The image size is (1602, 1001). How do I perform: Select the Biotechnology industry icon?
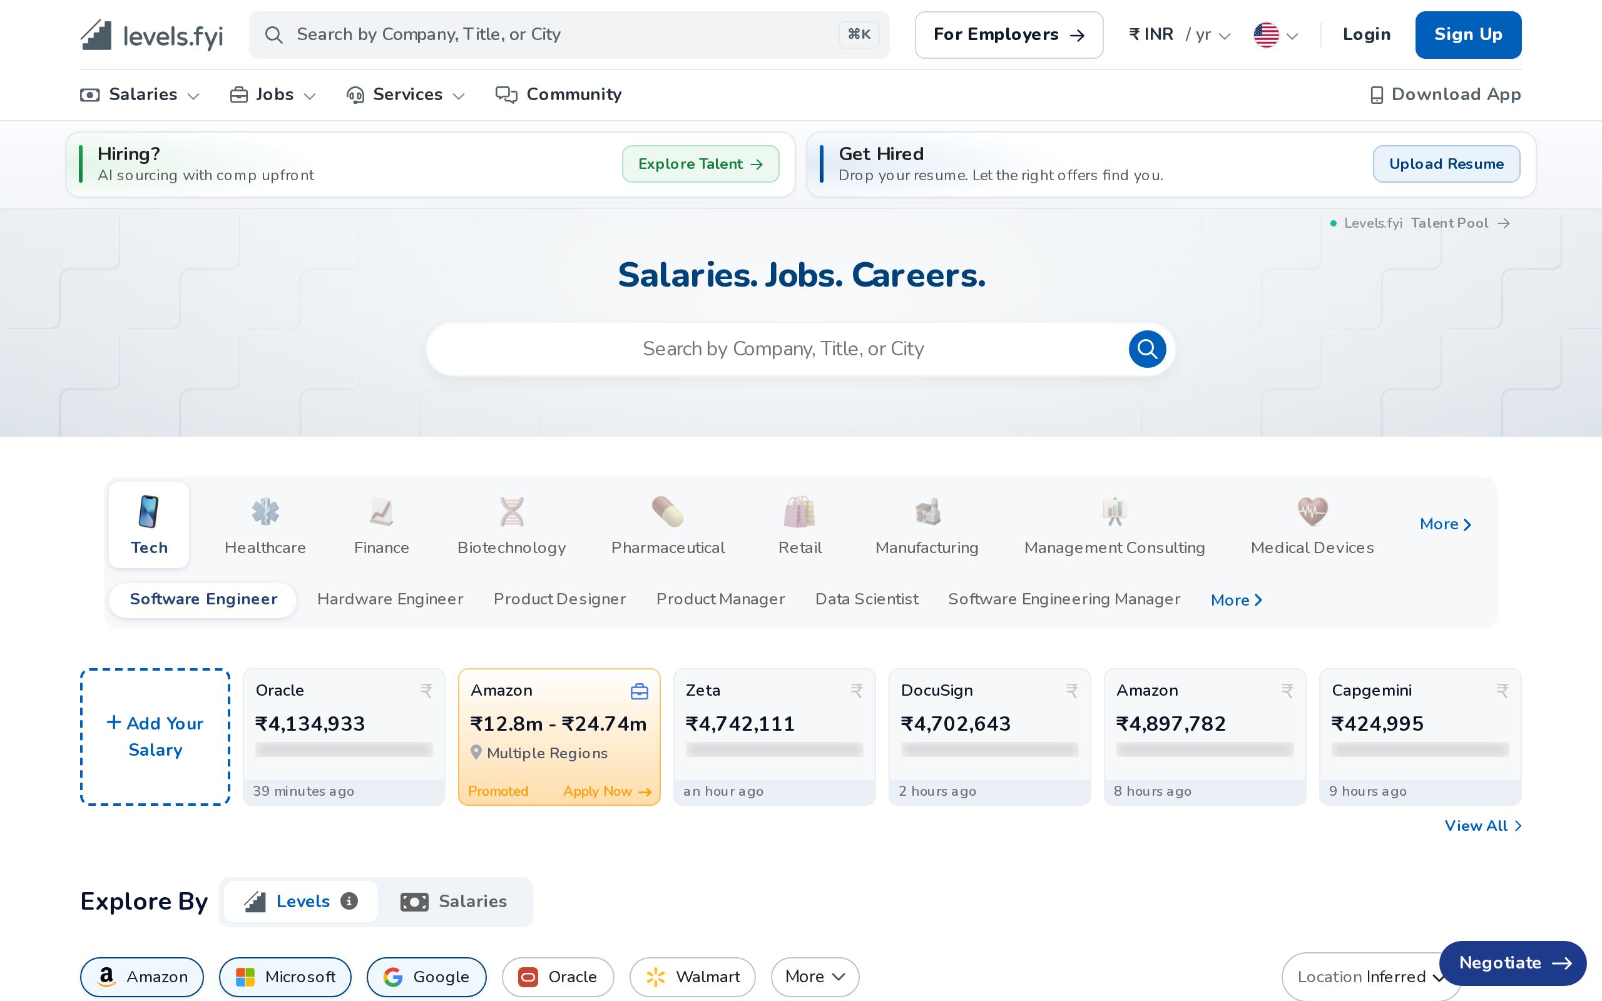click(511, 511)
